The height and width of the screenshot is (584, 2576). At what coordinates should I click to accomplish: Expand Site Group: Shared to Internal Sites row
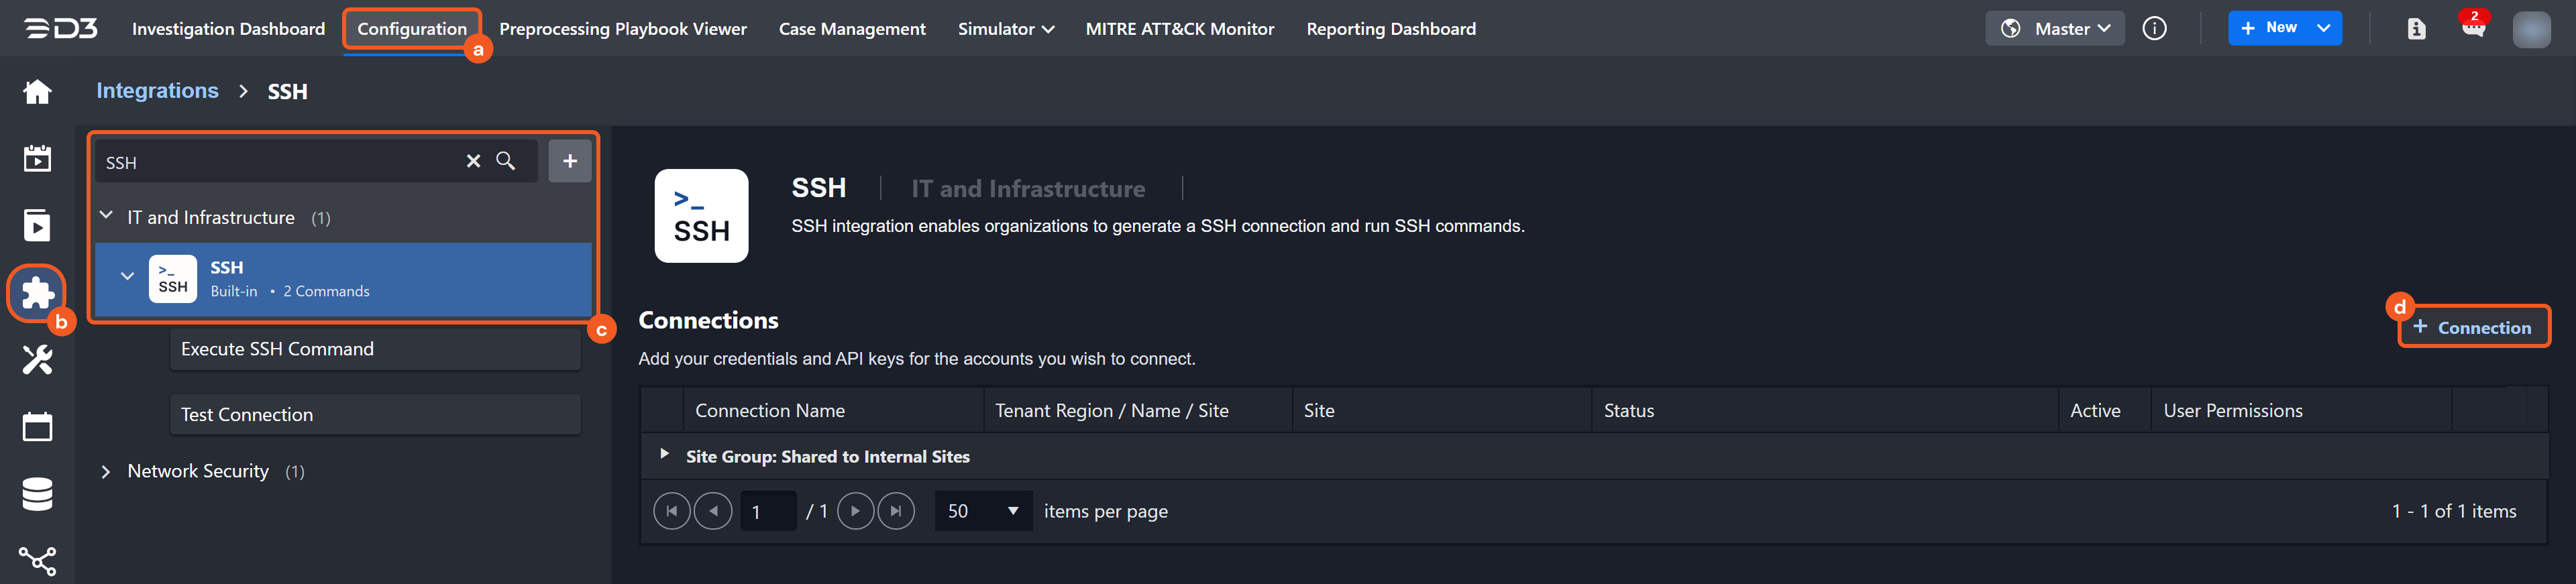(664, 455)
